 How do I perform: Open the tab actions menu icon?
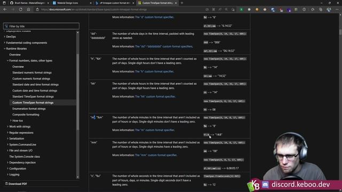[4, 3]
